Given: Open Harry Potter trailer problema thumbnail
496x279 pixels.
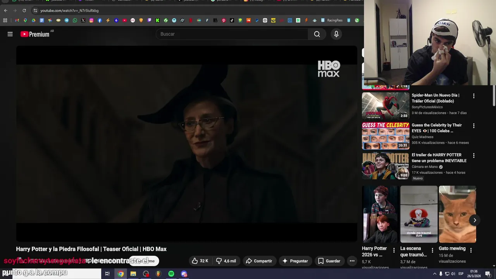Looking at the screenshot, I should 386,165.
